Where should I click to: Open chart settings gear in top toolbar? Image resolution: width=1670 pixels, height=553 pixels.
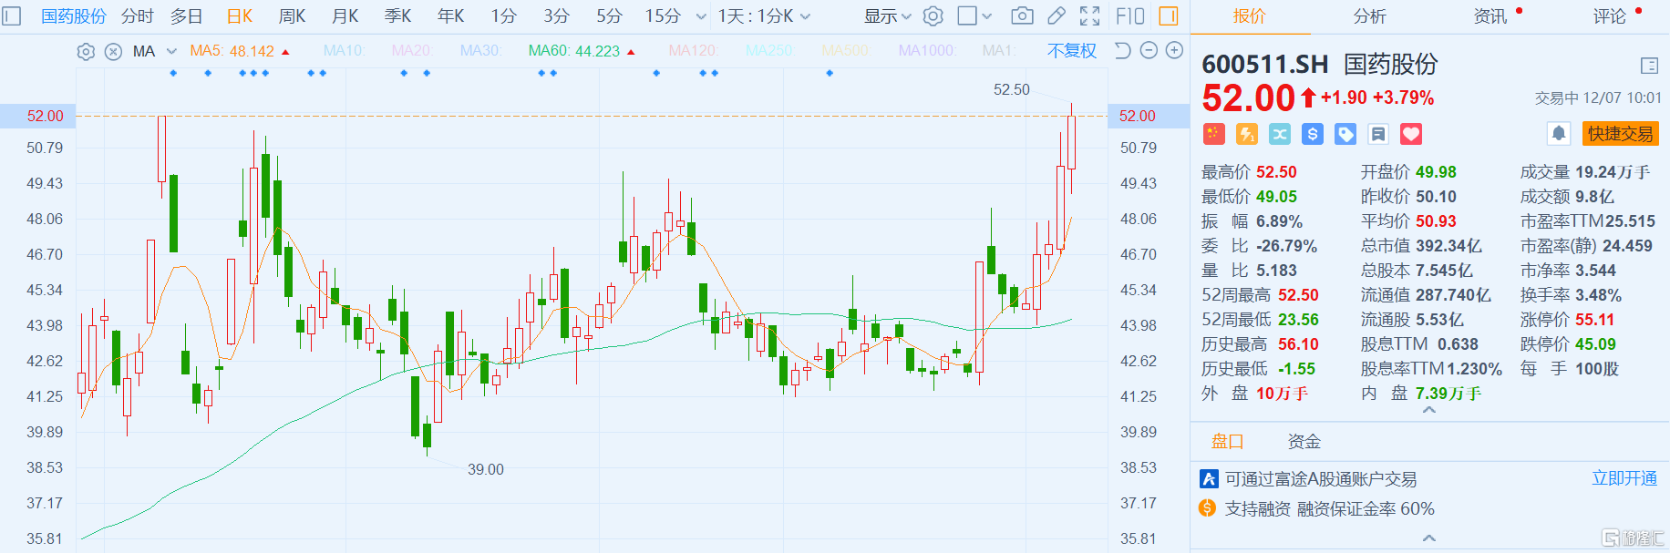click(x=933, y=16)
